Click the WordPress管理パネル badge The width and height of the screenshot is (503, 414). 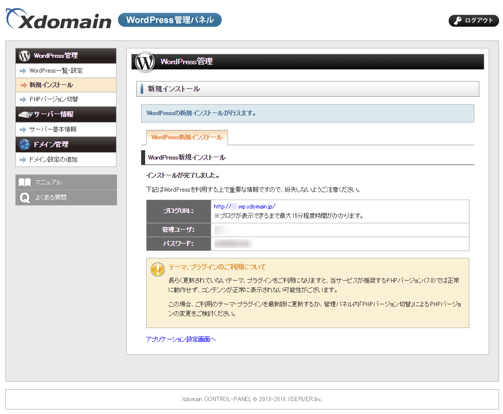tap(170, 20)
